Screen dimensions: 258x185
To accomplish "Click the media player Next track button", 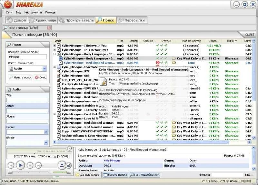I will 38,165.
